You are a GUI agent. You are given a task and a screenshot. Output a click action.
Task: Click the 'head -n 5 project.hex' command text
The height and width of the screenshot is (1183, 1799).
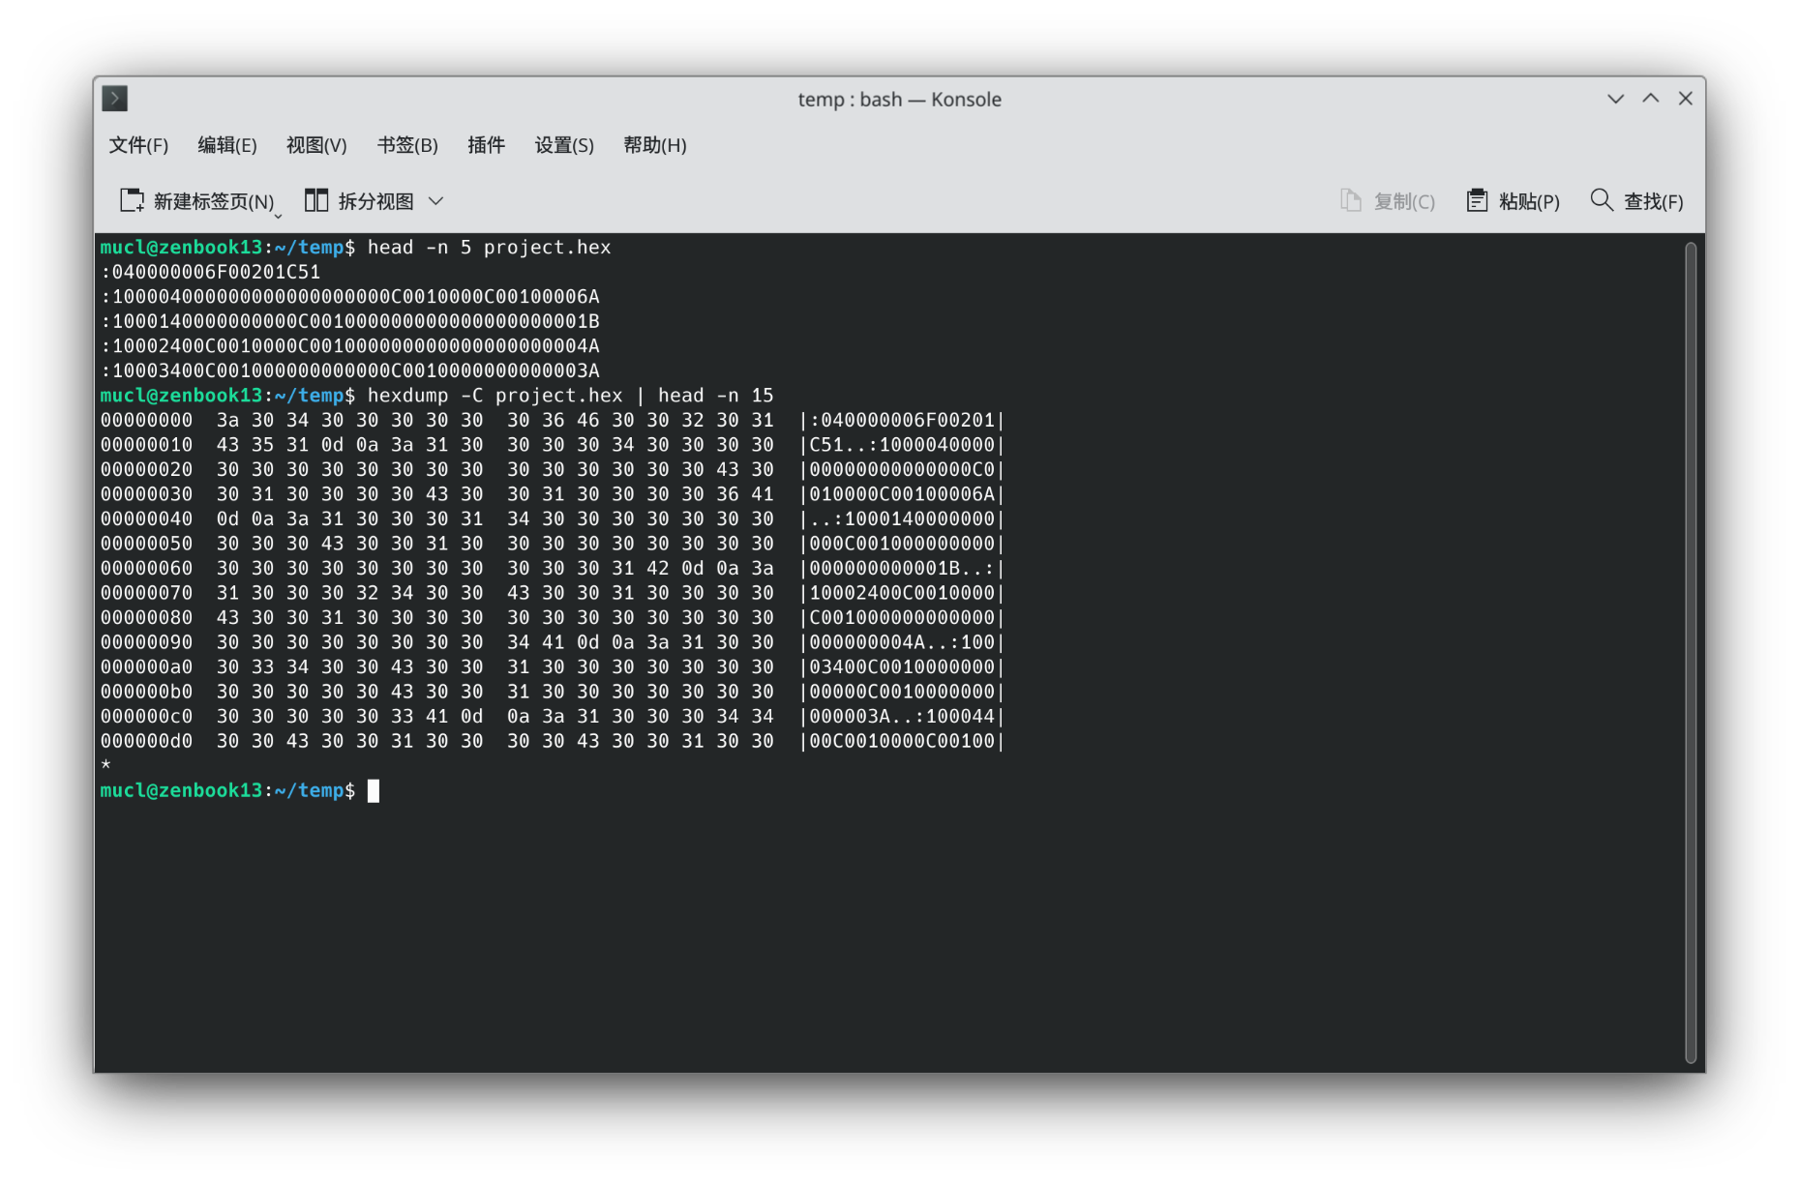pyautogui.click(x=489, y=248)
